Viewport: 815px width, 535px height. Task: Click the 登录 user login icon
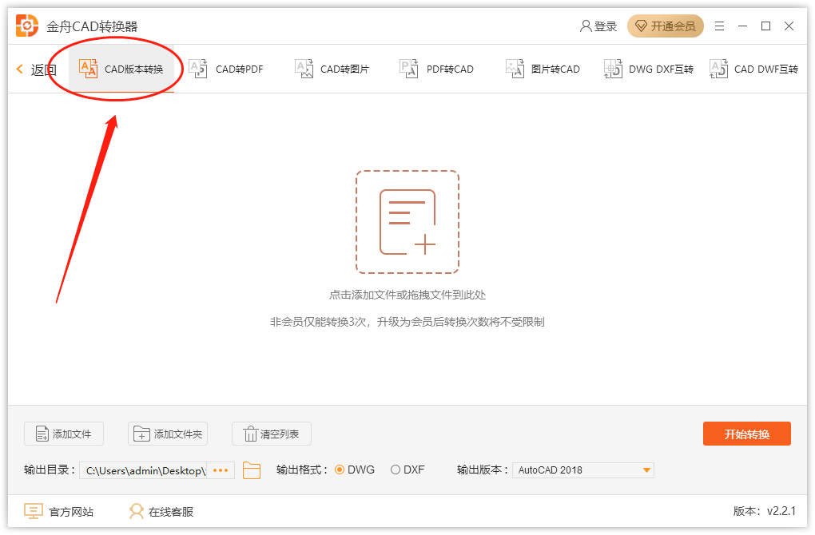coord(586,26)
